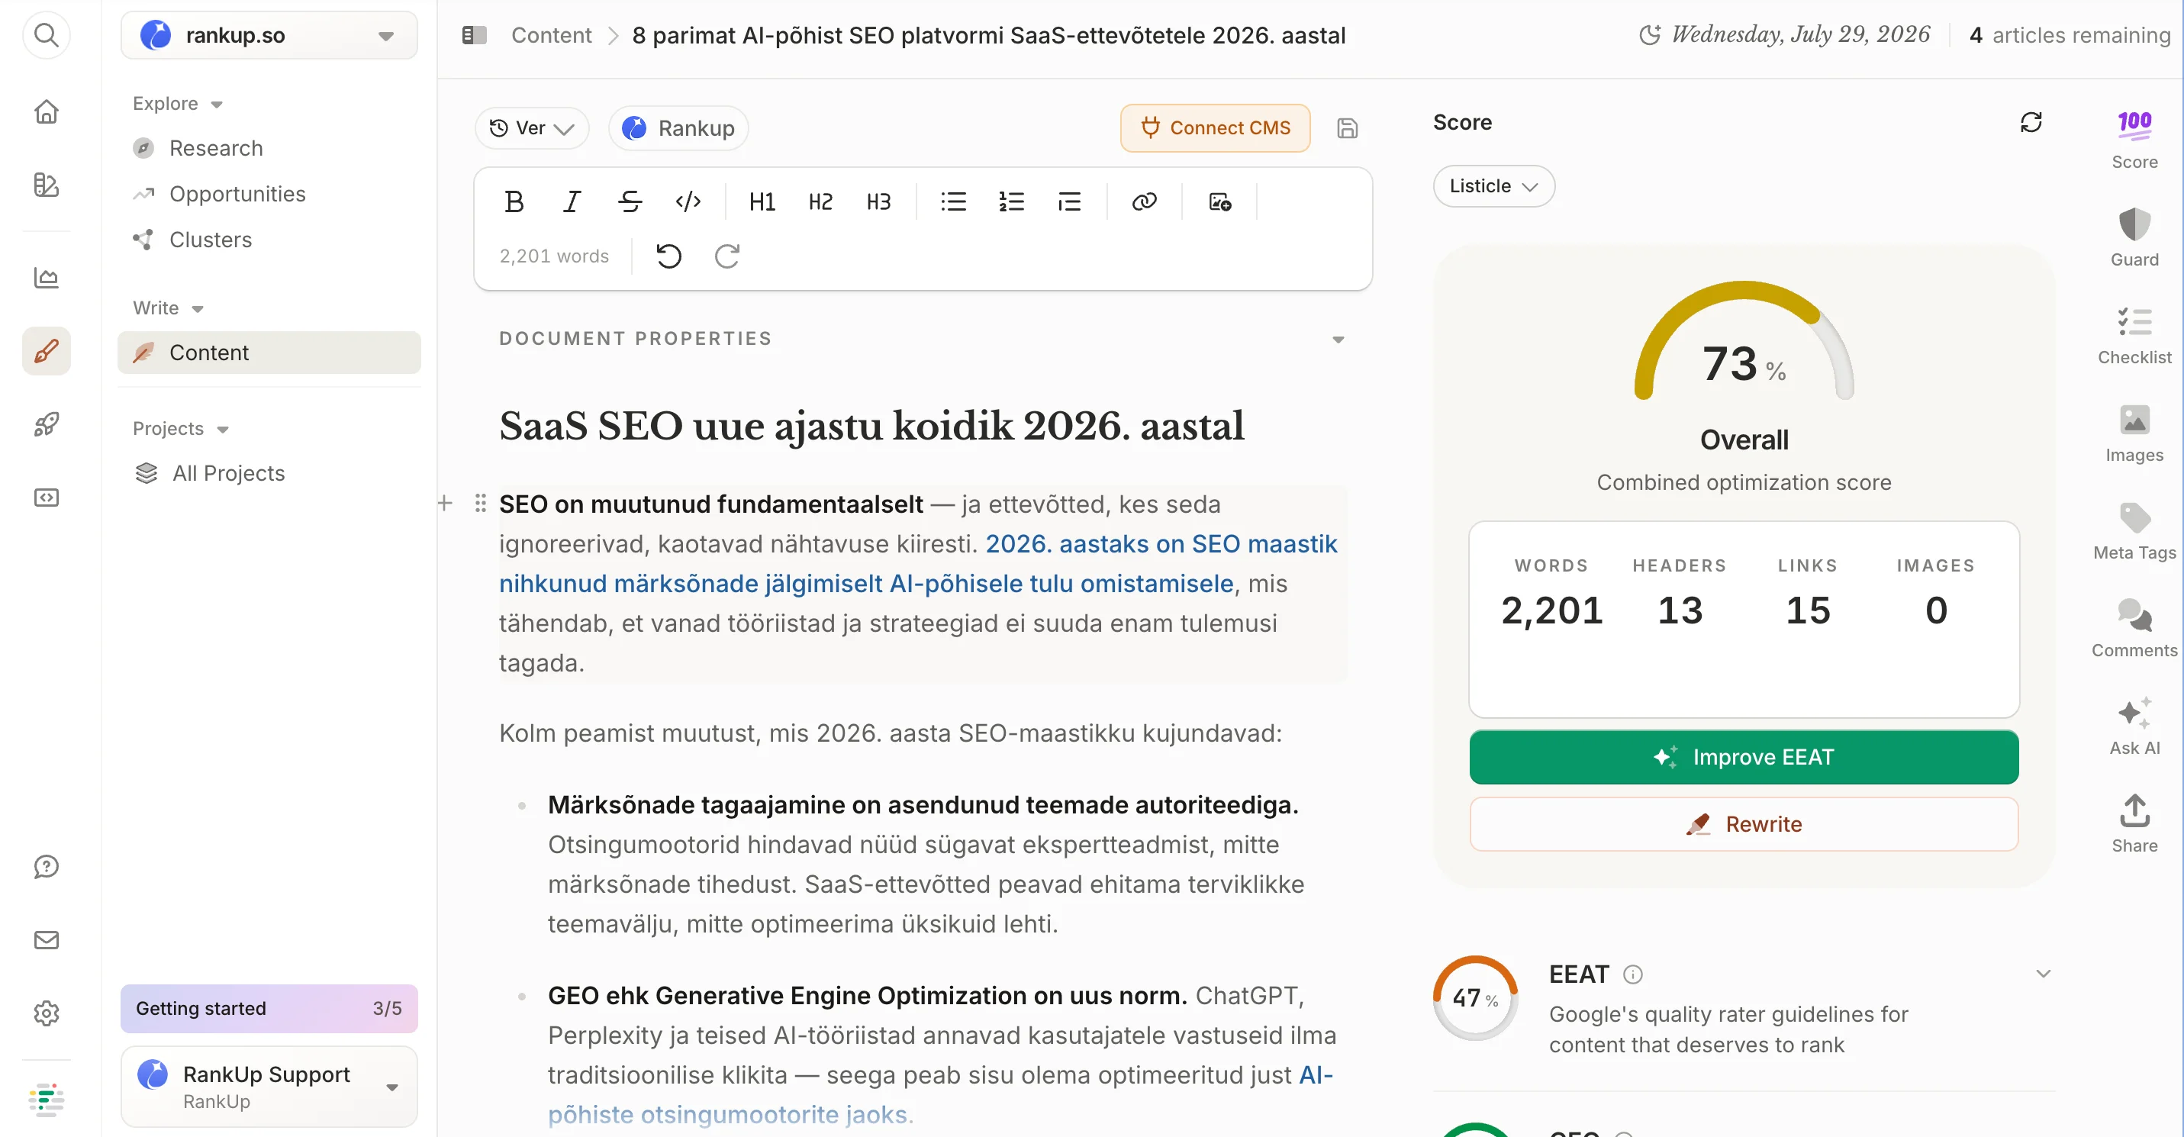The height and width of the screenshot is (1137, 2184).
Task: Select the write brush icon in left rail
Action: [46, 351]
